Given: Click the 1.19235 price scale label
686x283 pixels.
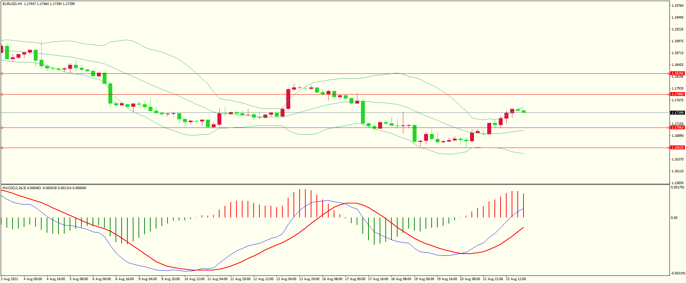Looking at the screenshot, I should coord(677,29).
